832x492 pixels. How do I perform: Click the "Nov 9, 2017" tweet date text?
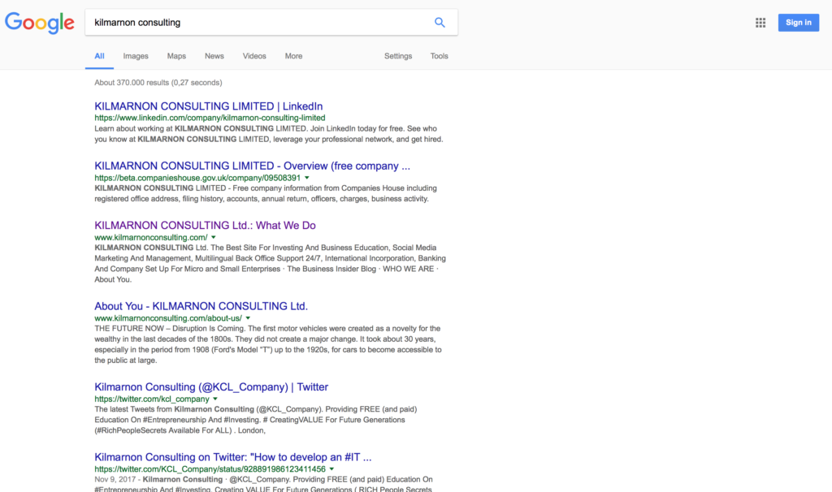tap(115, 479)
